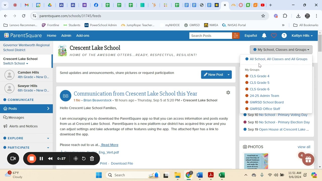Screen dimensions: 322x181
Task: Click the recorder drag grip dots icon
Action: click(x=76, y=159)
